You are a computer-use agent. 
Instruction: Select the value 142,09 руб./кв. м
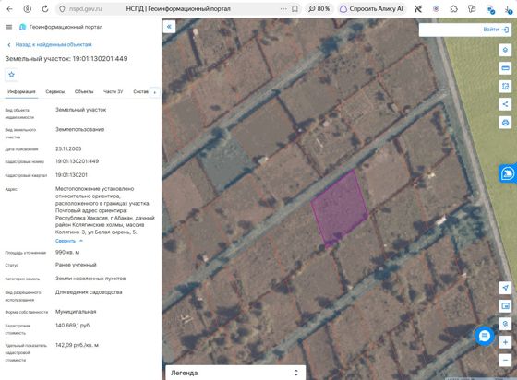tap(77, 345)
